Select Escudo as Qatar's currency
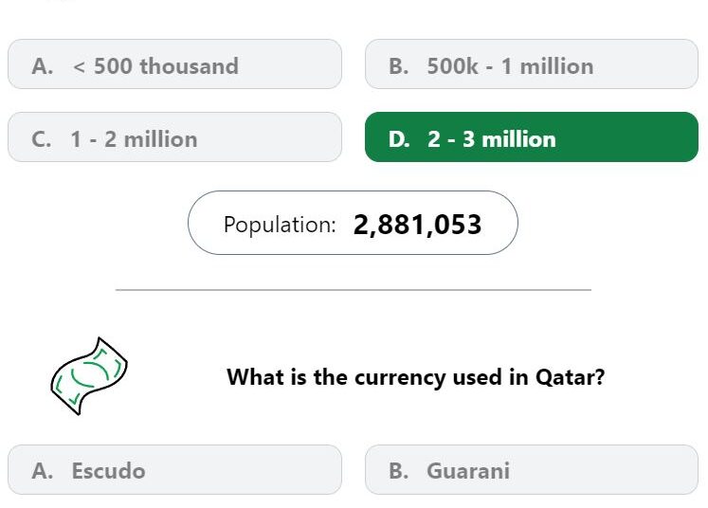The width and height of the screenshot is (708, 508). coord(174,470)
